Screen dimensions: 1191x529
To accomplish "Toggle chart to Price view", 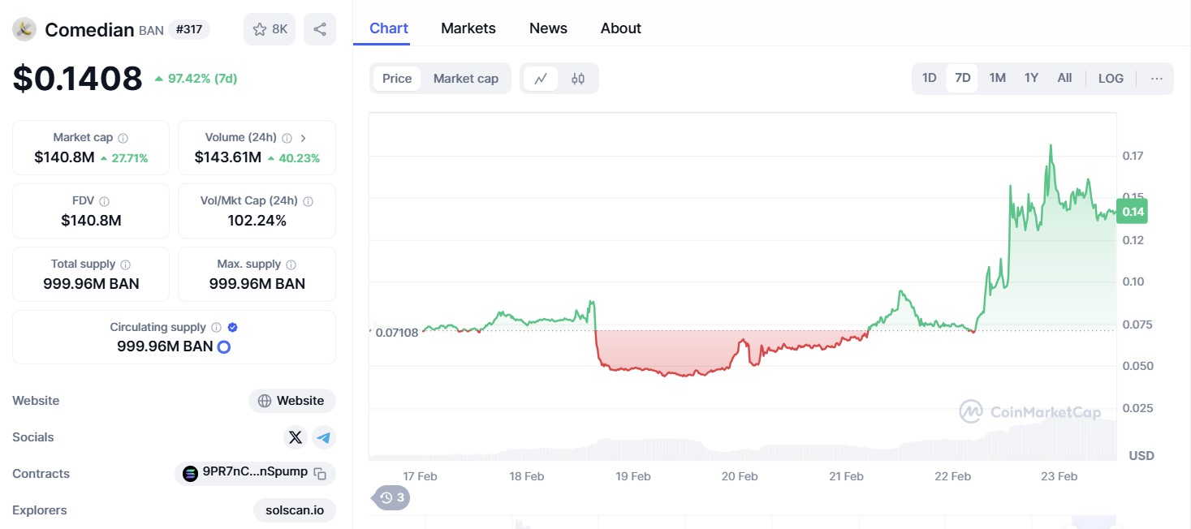I will click(x=397, y=79).
